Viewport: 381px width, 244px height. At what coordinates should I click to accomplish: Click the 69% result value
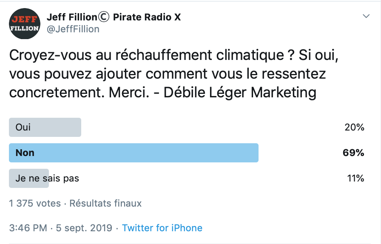point(353,153)
